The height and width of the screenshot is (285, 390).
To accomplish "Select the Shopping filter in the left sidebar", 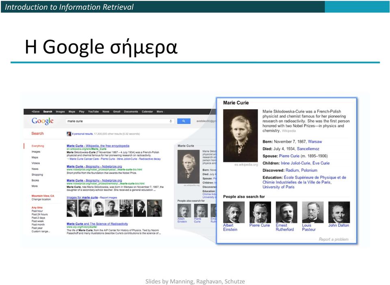I will pyautogui.click(x=37, y=175).
